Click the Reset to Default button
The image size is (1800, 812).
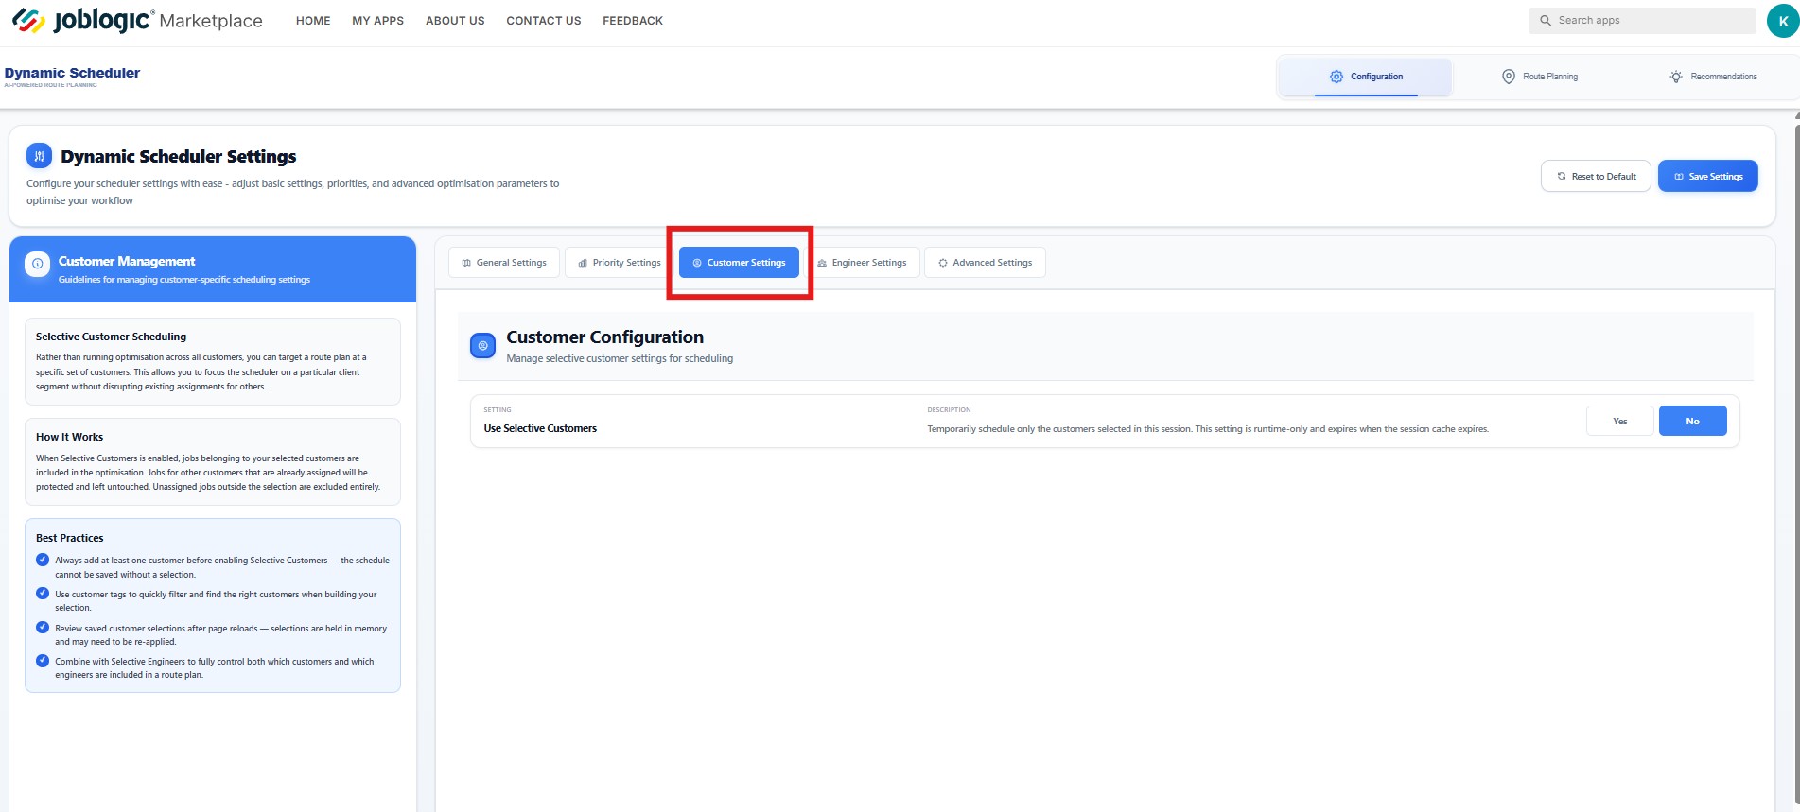[1596, 176]
